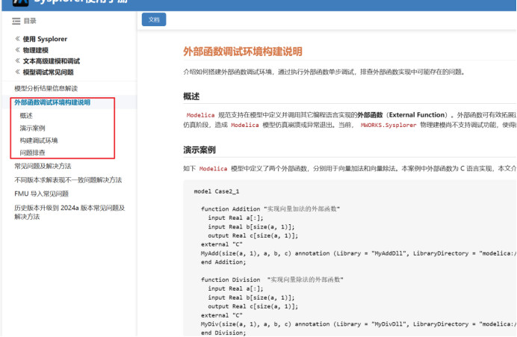Viewport: 517px width, 337px height.
Task: Open 文本高级建模和调试 breadcrumb entry
Action: point(51,61)
